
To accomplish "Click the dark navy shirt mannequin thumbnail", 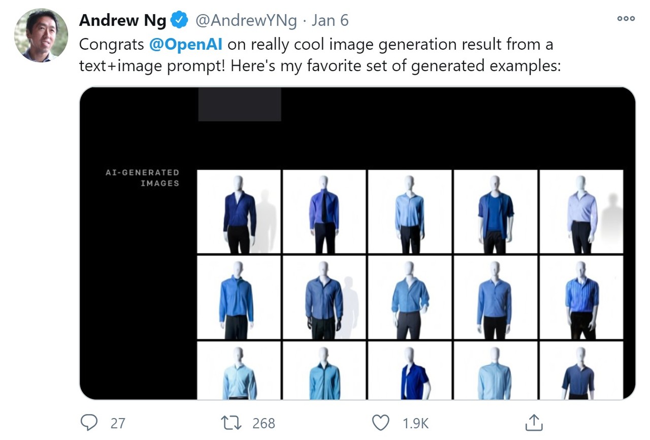I will pos(239,212).
